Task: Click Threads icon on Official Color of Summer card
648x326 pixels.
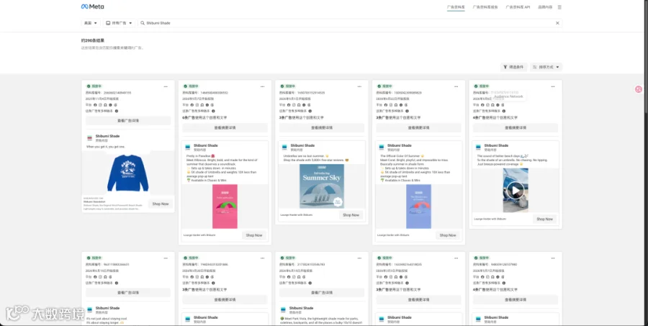Action: pyautogui.click(x=406, y=105)
